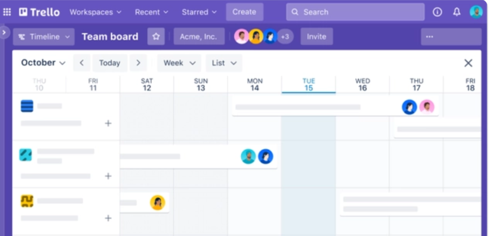The image size is (489, 236).
Task: Change the Week zoom level dropdown
Action: (179, 63)
